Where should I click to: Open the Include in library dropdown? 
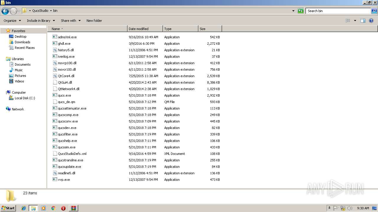[41, 21]
